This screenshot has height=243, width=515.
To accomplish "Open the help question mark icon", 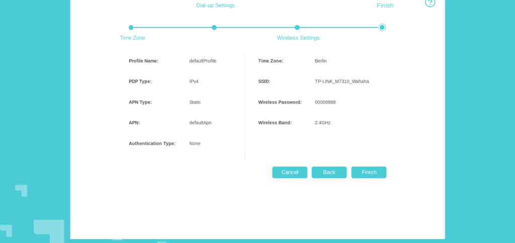I will pos(430,3).
